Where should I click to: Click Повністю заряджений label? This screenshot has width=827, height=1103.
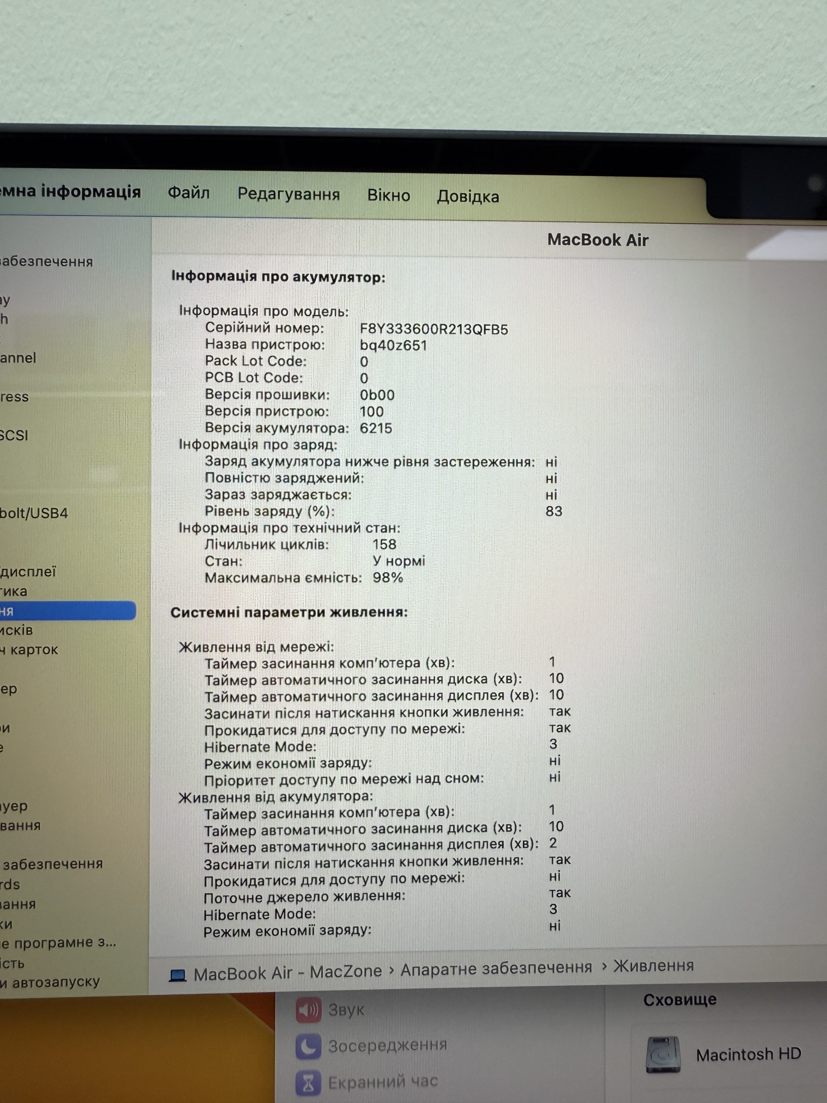[x=285, y=478]
